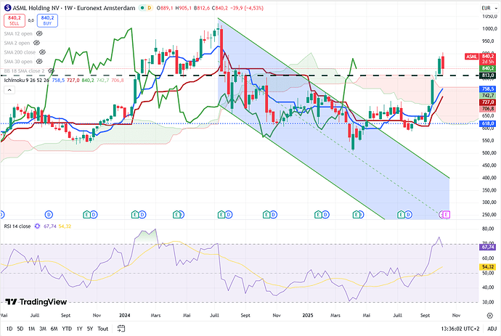This screenshot has width=501, height=336.
Task: Unhide the SMA 2 open indicator
Action: coord(36,43)
